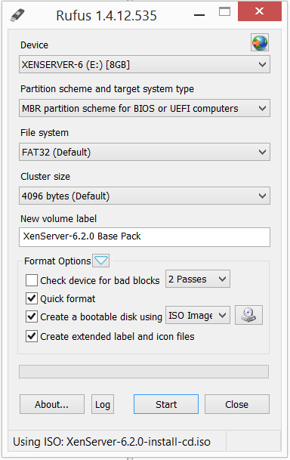Expand the Partition scheme dropdown

(x=144, y=108)
